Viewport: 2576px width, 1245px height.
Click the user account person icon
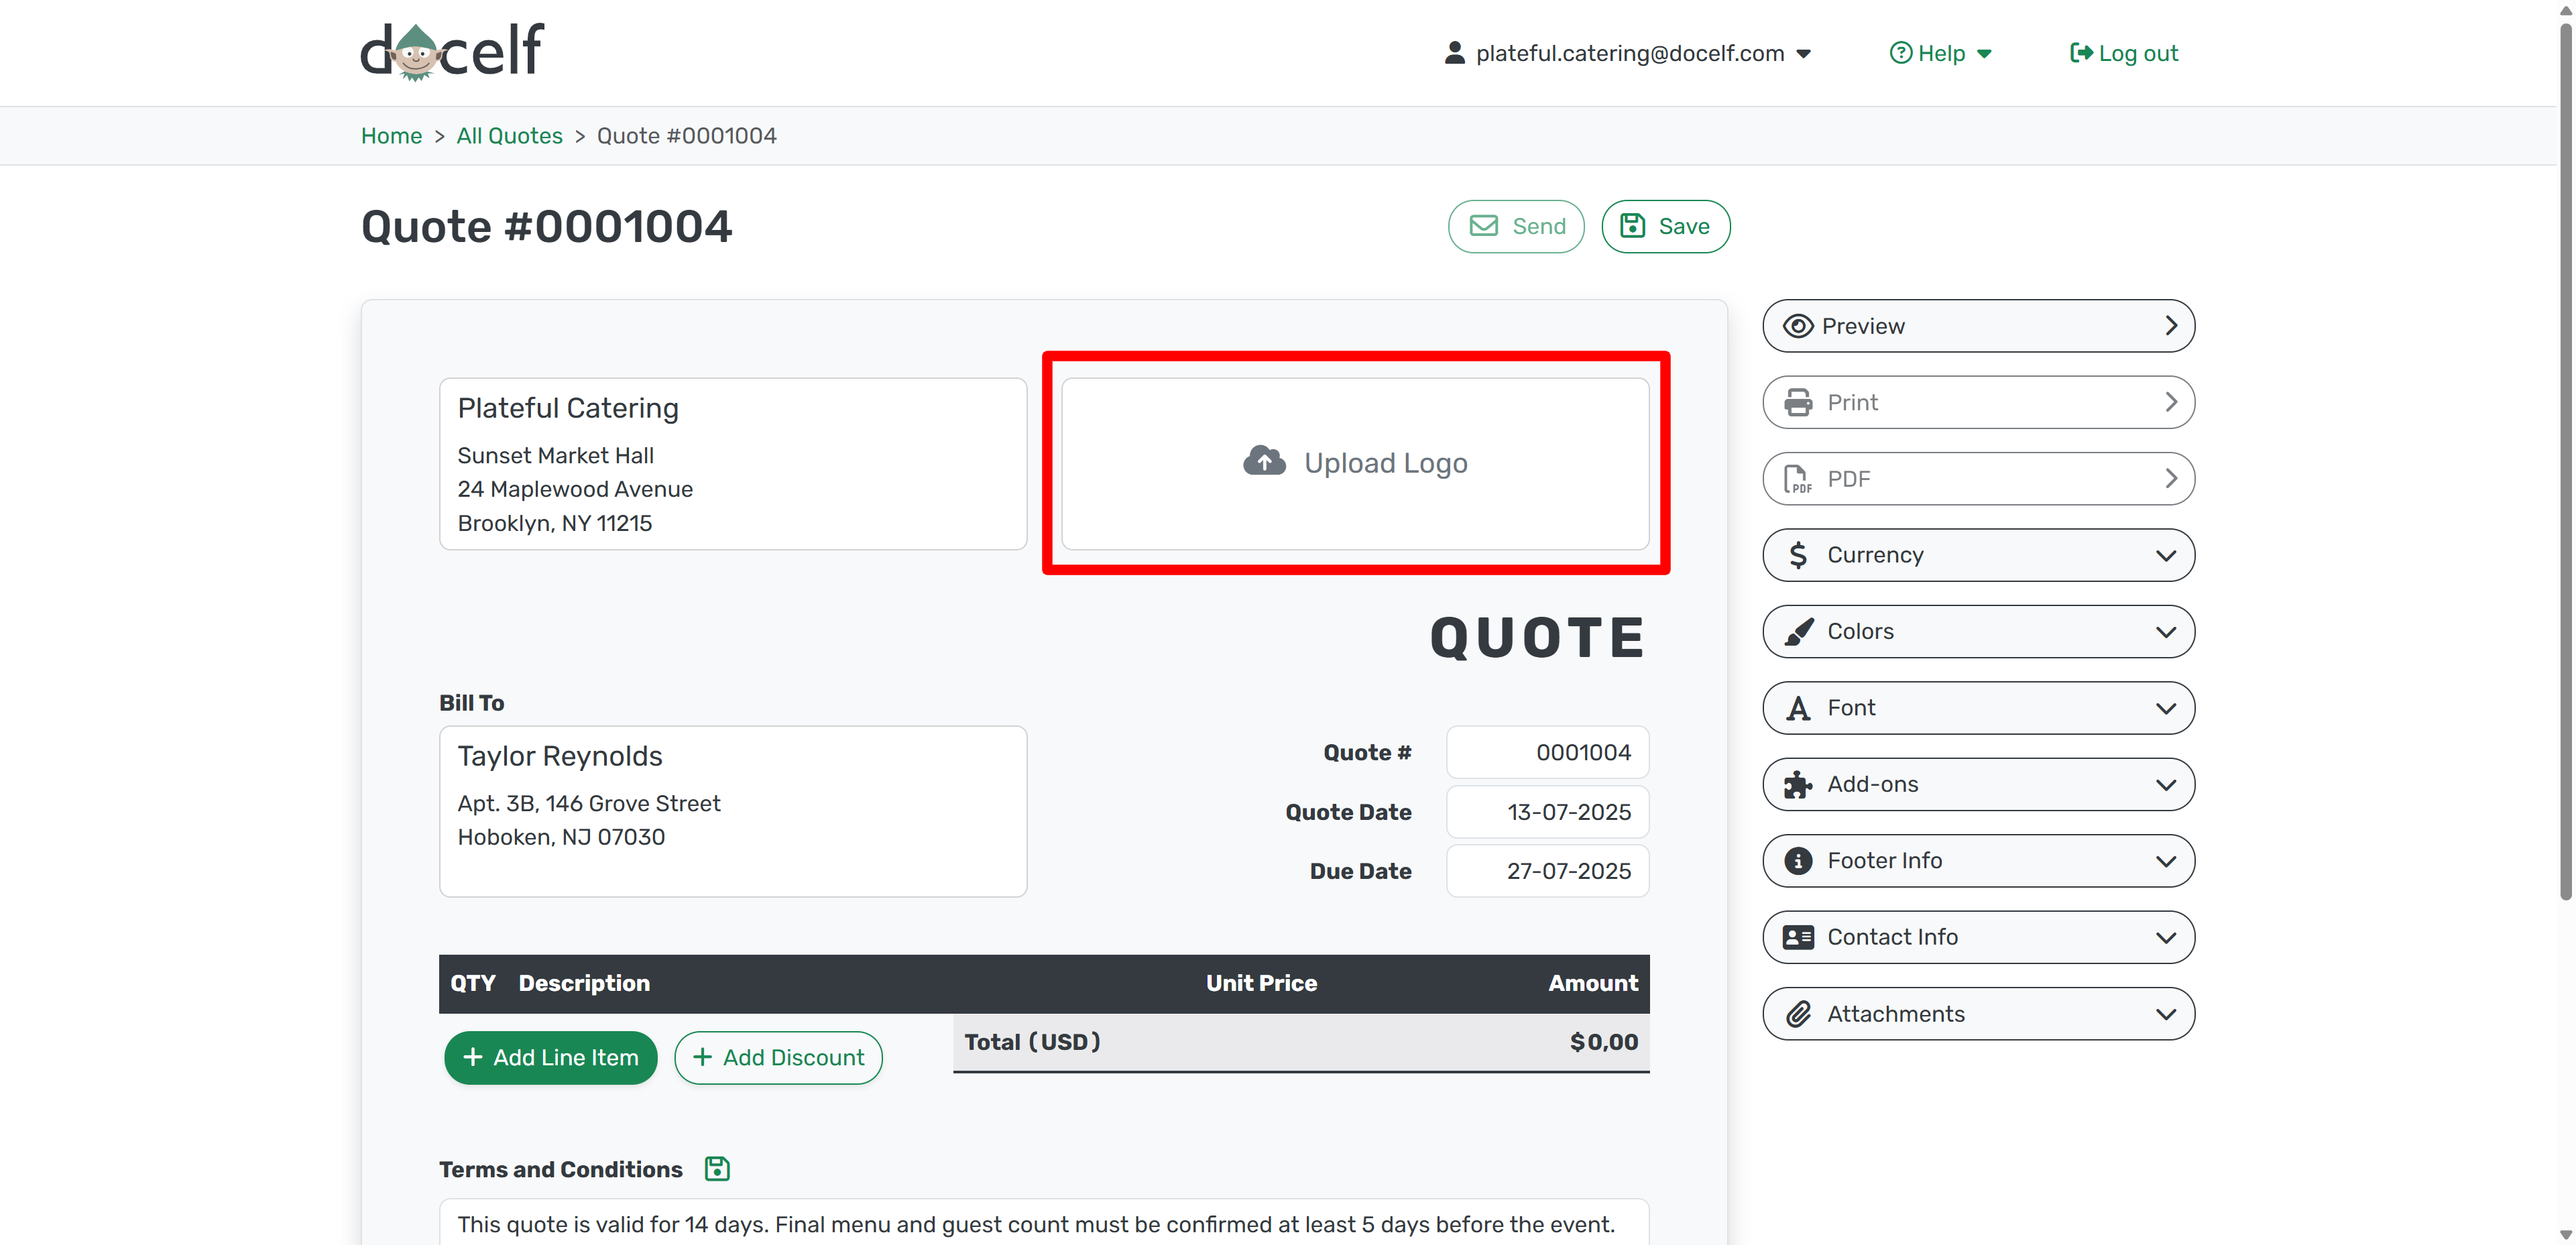[1454, 53]
